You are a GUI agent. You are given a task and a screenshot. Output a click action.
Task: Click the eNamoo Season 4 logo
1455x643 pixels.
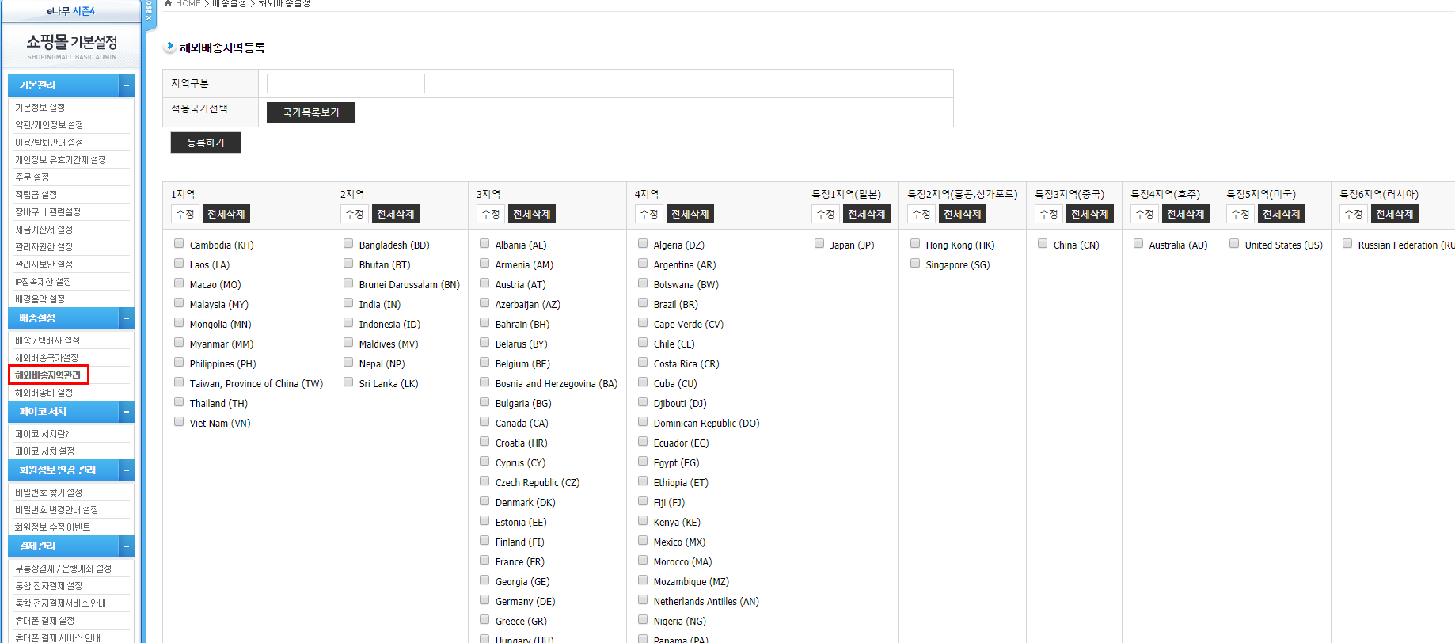pos(70,11)
